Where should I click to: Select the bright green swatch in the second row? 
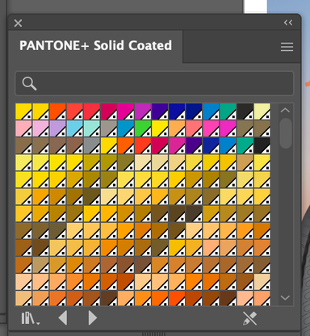[143, 128]
